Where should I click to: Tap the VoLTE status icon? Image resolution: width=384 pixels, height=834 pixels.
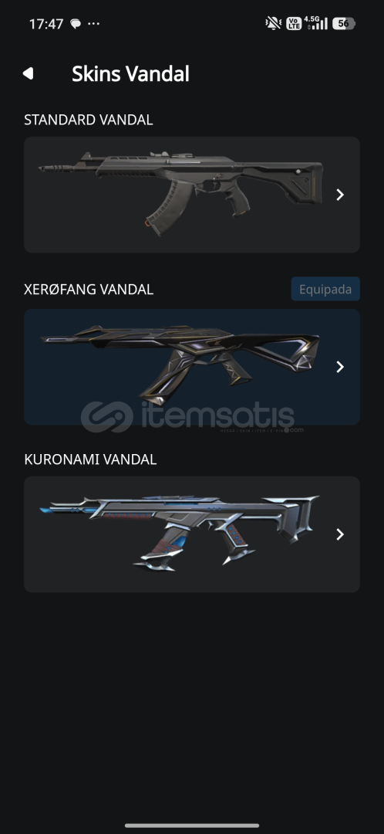click(x=293, y=23)
